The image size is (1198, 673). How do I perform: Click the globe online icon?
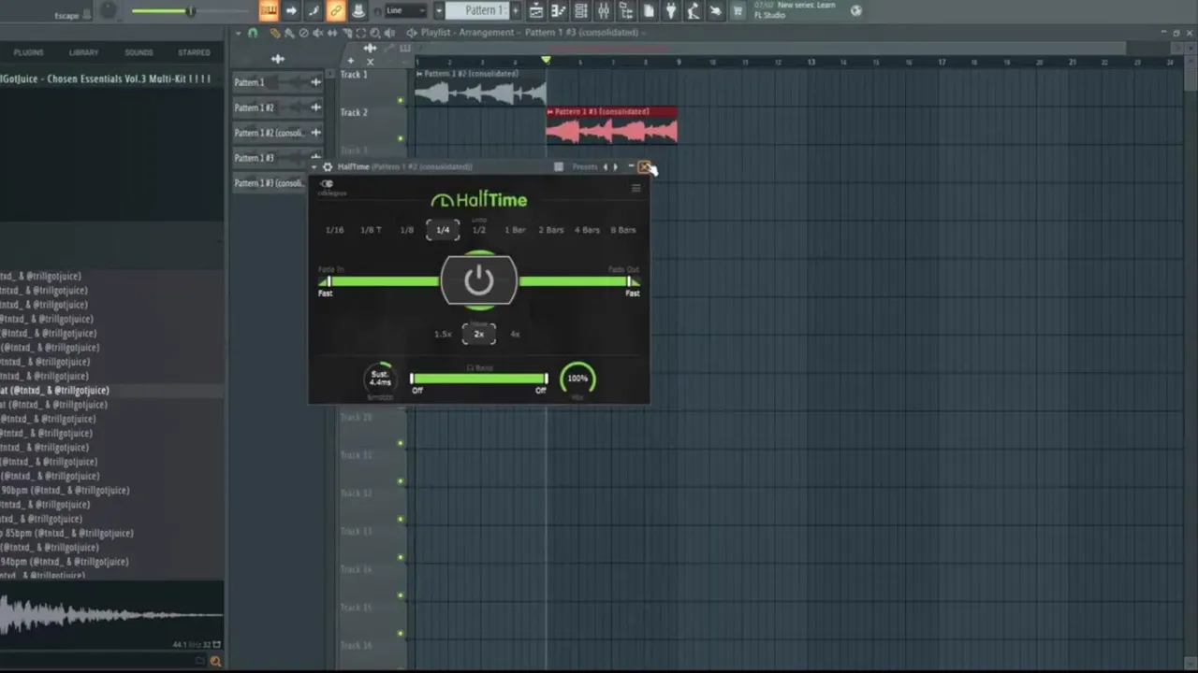856,10
